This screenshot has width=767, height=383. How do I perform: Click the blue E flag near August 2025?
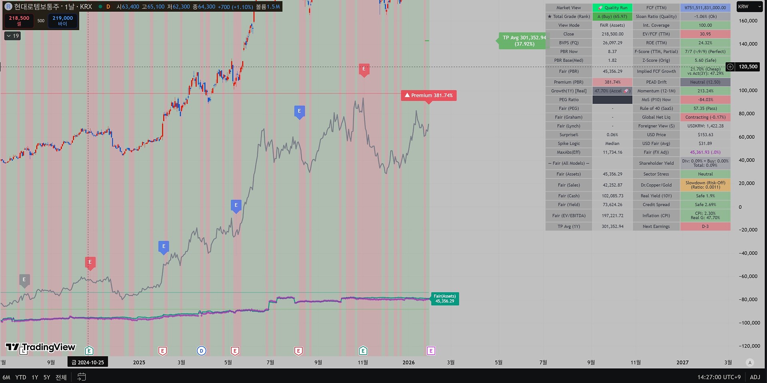click(x=299, y=112)
